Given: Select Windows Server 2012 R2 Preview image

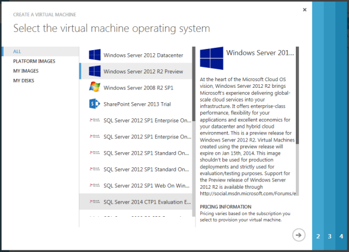Looking at the screenshot, I should [x=136, y=71].
